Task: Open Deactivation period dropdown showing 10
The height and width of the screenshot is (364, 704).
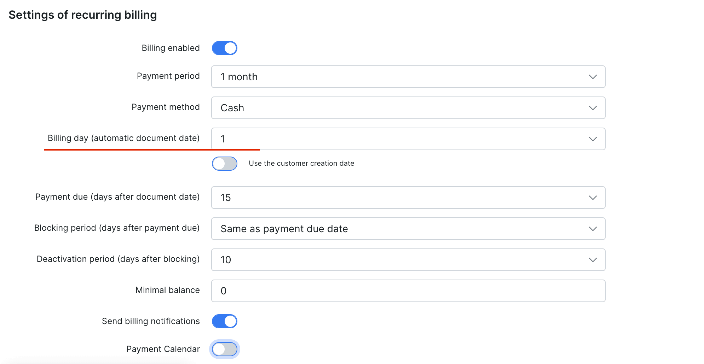Action: pos(408,260)
